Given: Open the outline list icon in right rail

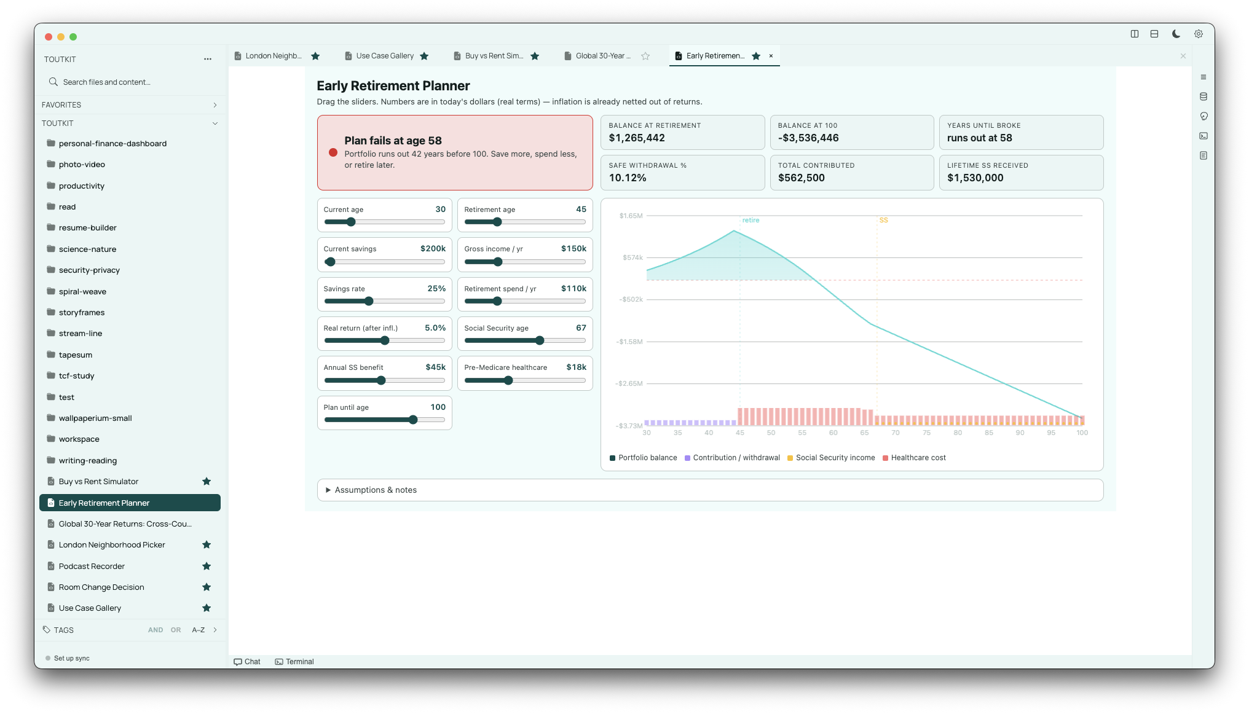Looking at the screenshot, I should (1204, 77).
